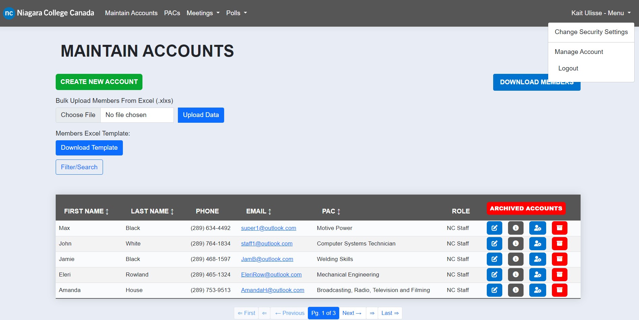Open the Polls dropdown menu
639x320 pixels.
[x=236, y=13]
